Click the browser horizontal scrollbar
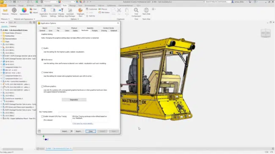This screenshot has height=154, width=275. (x=13, y=149)
